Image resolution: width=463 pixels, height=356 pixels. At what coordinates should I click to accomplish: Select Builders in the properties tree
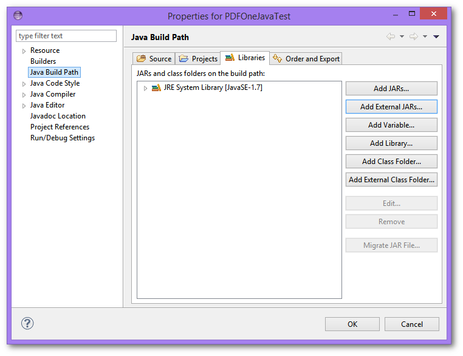(43, 61)
